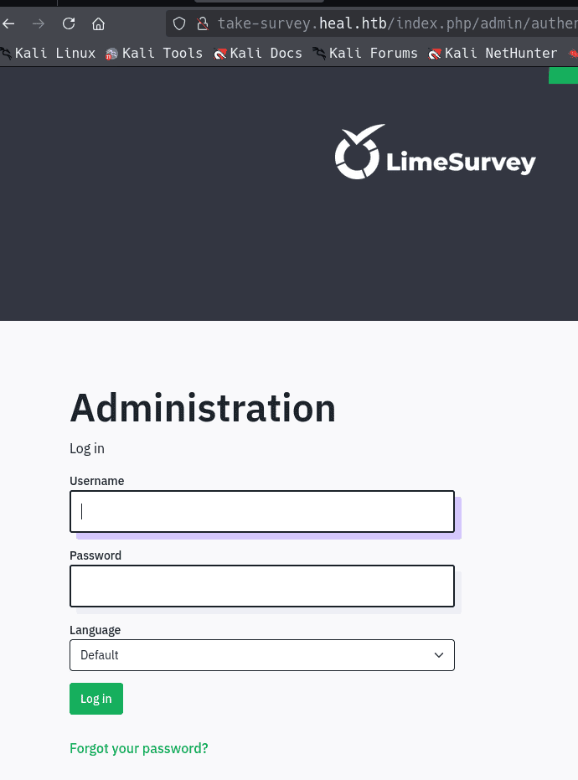Follow the Forgot your password link
Image resolution: width=578 pixels, height=780 pixels.
pos(139,748)
